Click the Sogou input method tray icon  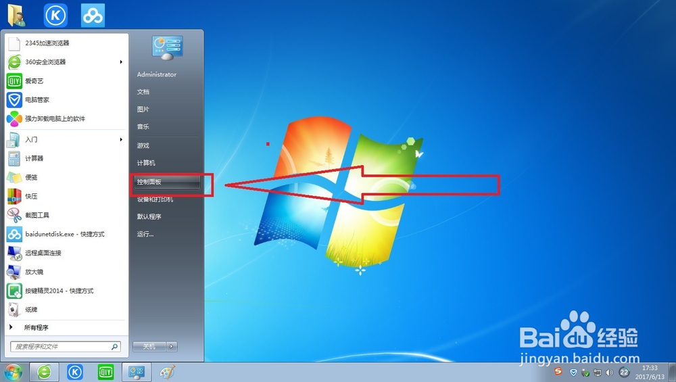pyautogui.click(x=558, y=371)
